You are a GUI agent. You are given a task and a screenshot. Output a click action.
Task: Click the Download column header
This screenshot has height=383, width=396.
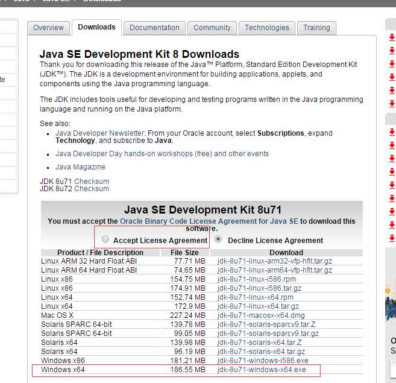(286, 253)
